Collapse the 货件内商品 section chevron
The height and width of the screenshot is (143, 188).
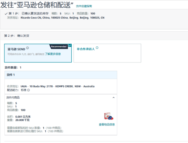click(114, 98)
